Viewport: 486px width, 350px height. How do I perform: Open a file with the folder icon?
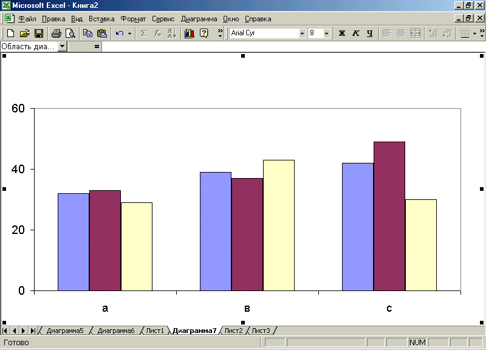point(24,33)
